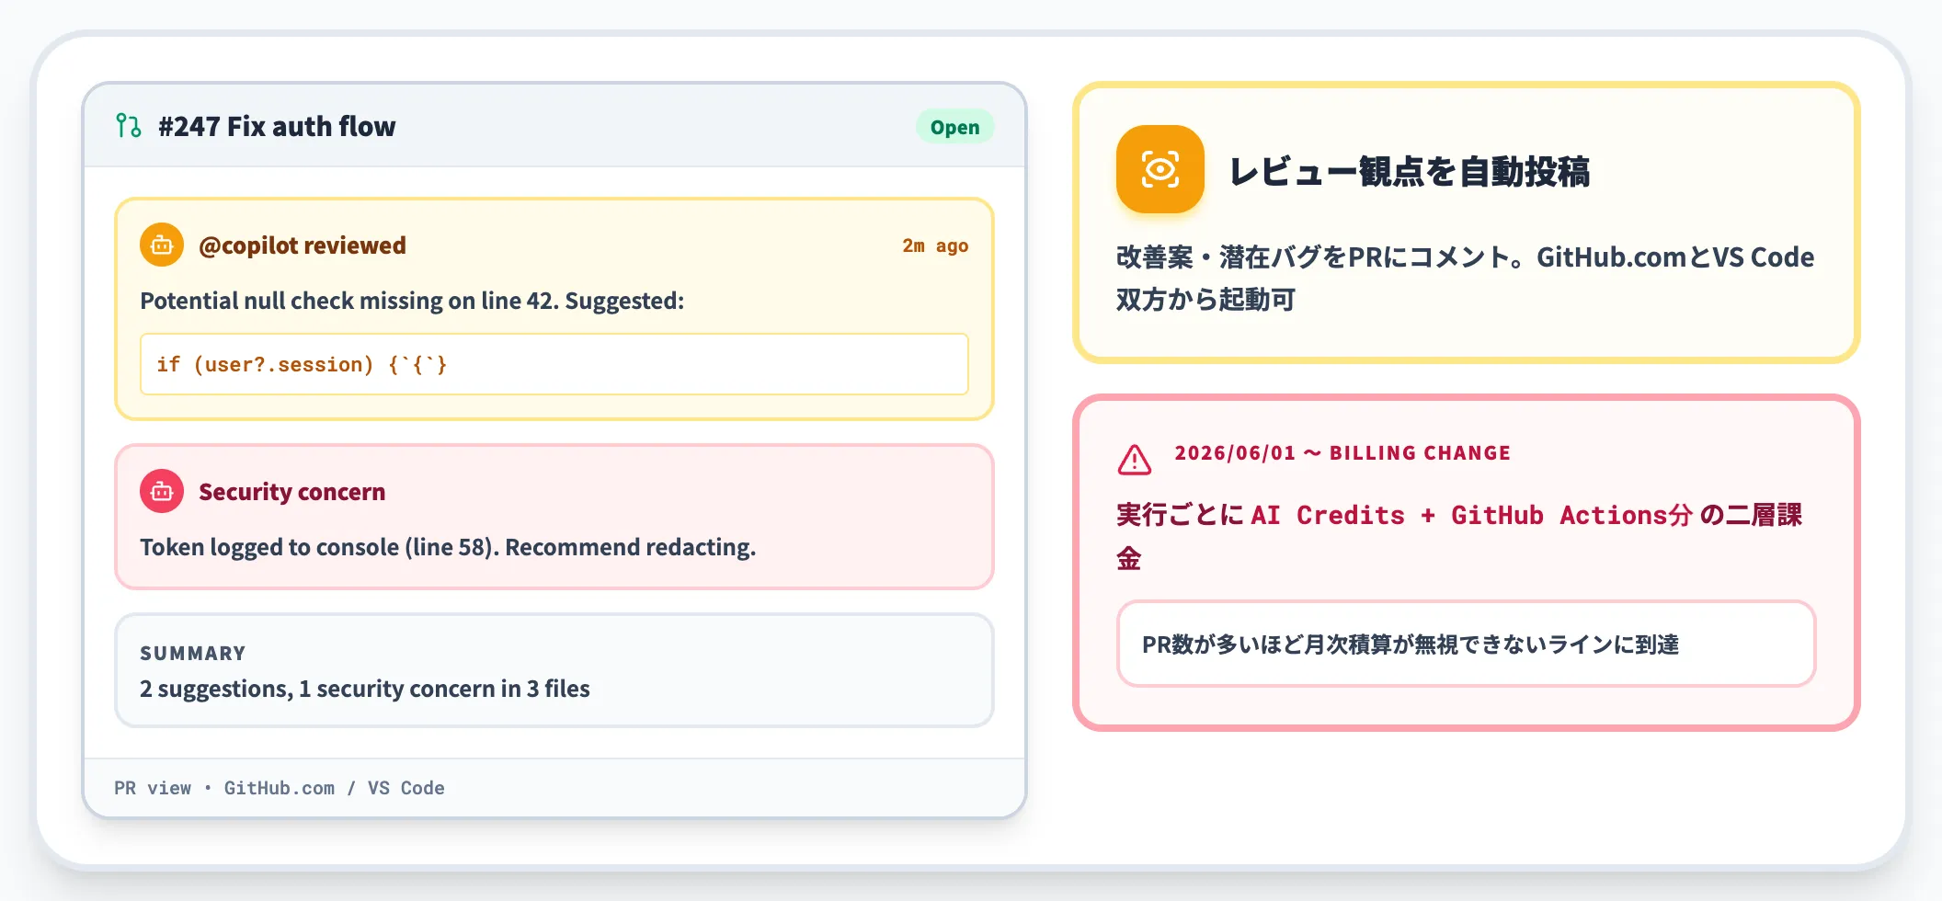Click the red Security concern bot icon

coord(162,492)
